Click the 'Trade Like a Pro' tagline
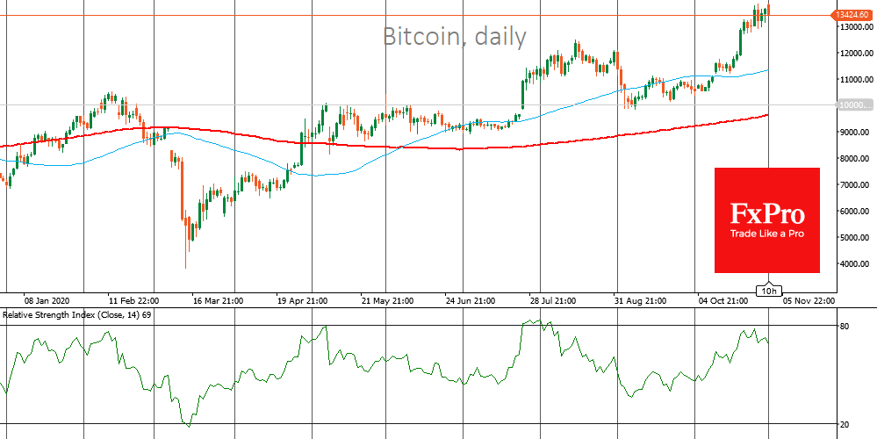This screenshot has height=439, width=877. 766,234
